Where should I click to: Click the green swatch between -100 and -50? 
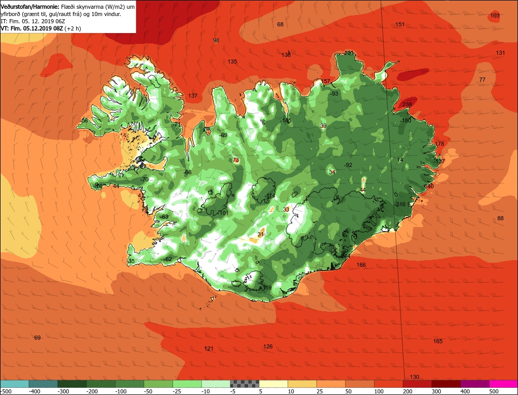(x=129, y=384)
